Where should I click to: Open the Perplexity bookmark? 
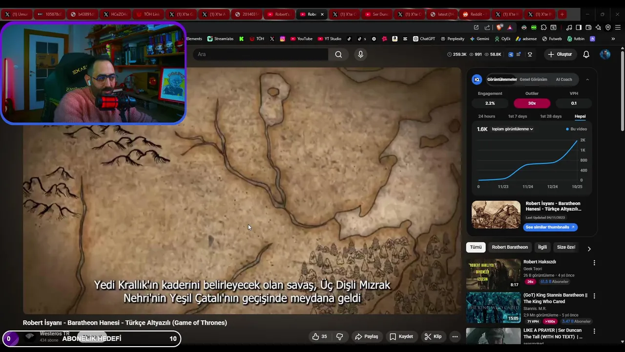pyautogui.click(x=452, y=39)
